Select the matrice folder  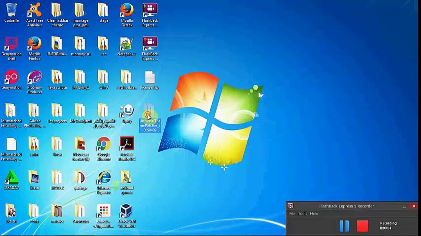click(58, 213)
